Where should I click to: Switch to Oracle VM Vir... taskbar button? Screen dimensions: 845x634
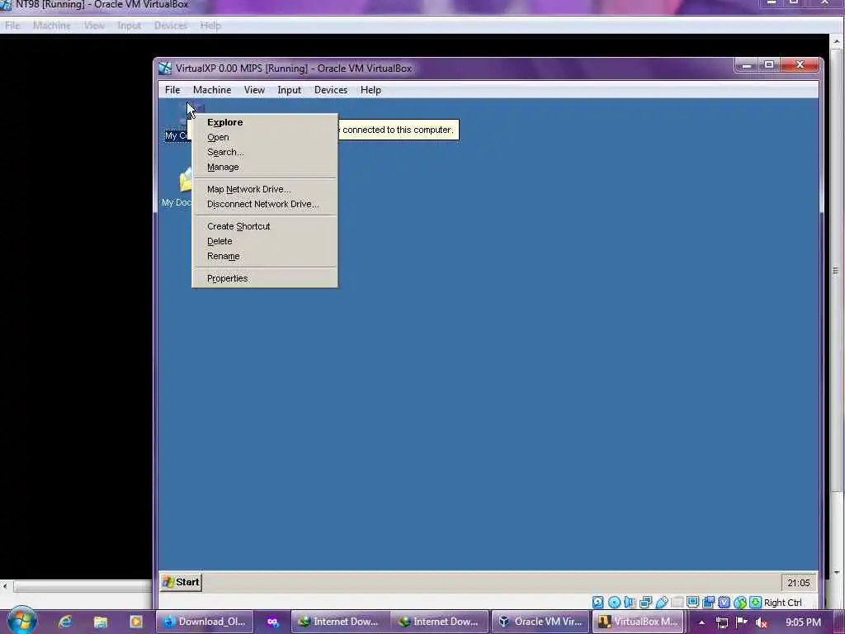[541, 622]
